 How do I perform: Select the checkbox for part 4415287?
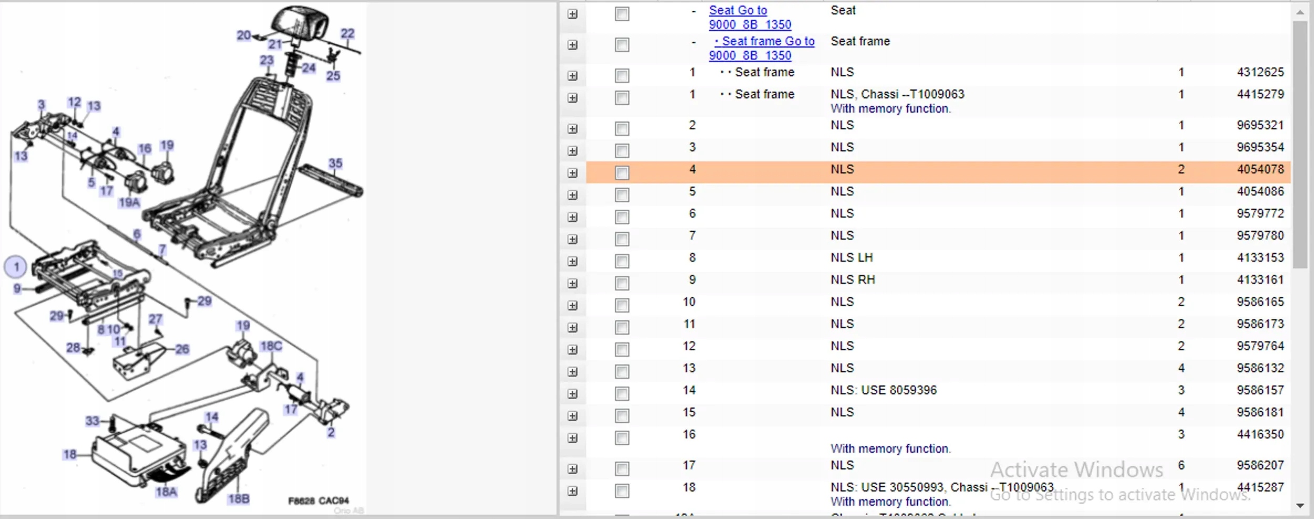(x=622, y=491)
